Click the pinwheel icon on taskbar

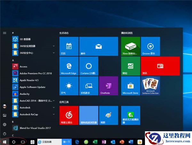(x=32, y=142)
